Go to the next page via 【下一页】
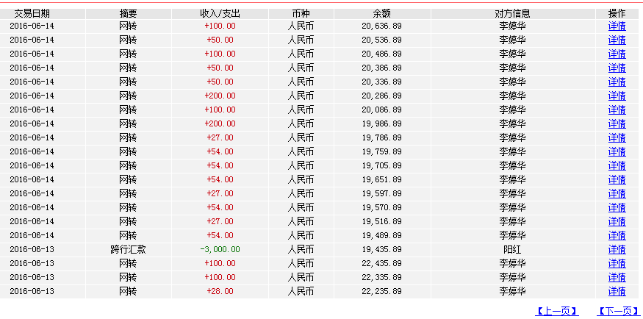 pos(619,311)
